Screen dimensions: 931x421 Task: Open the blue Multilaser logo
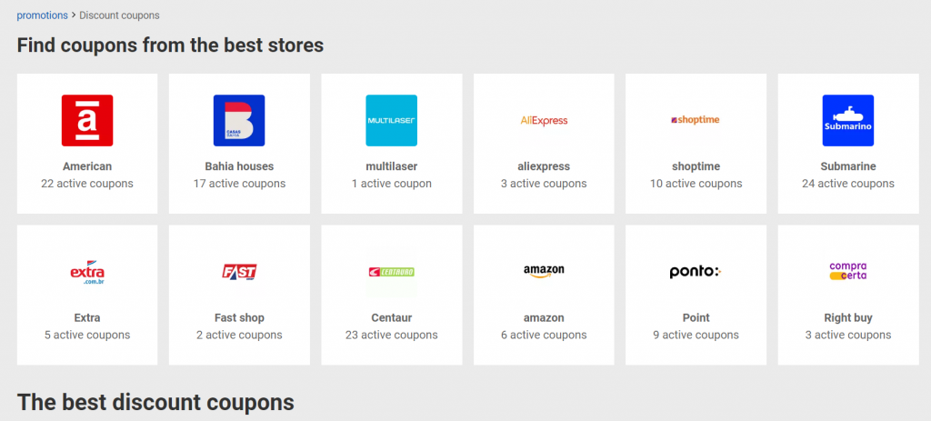click(391, 121)
